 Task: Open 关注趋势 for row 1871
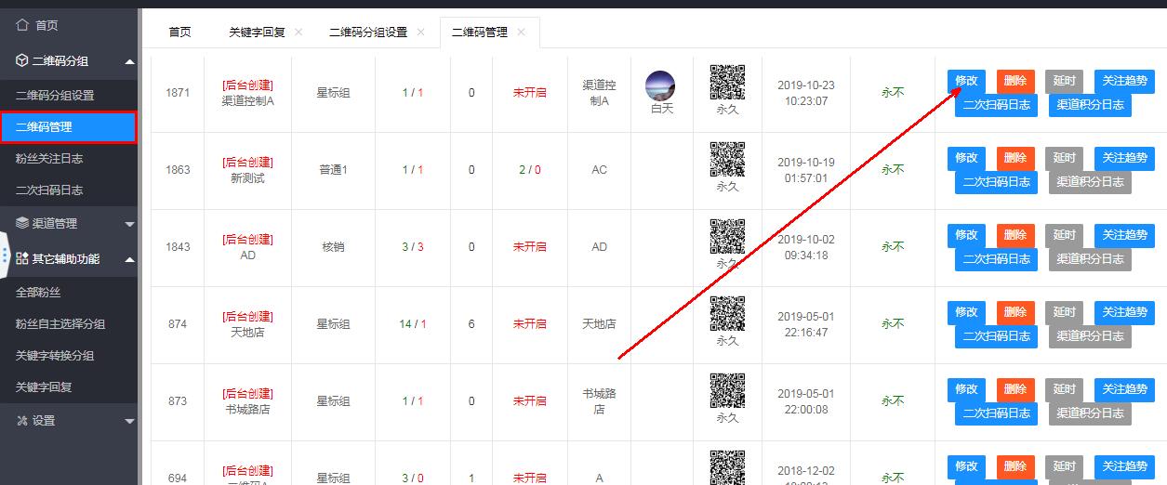pyautogui.click(x=1125, y=81)
